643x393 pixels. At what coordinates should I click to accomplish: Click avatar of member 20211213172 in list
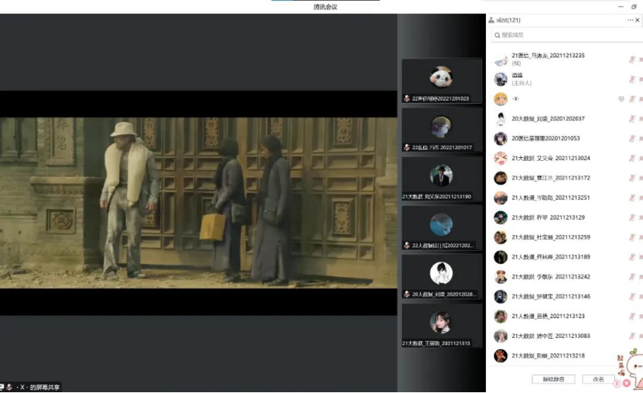pyautogui.click(x=501, y=178)
